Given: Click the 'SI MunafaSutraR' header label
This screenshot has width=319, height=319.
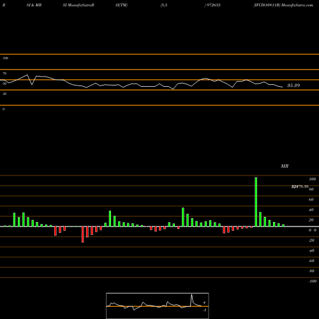Looking at the screenshot, I should 78,5.
